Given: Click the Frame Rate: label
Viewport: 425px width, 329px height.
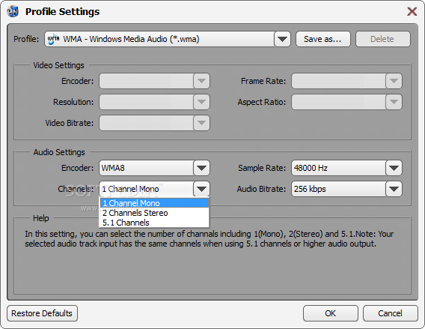Looking at the screenshot, I should tap(263, 81).
